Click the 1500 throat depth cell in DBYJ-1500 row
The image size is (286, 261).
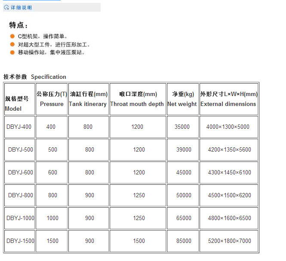[139, 241]
